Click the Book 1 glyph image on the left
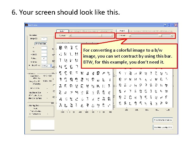The height and width of the screenshot is (146, 195). click(x=85, y=76)
